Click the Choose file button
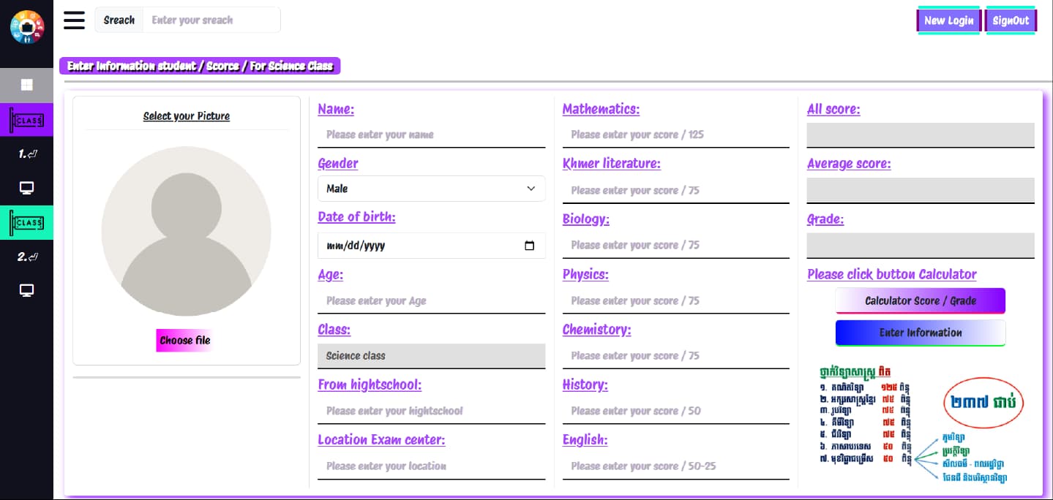This screenshot has height=500, width=1053. pyautogui.click(x=185, y=340)
